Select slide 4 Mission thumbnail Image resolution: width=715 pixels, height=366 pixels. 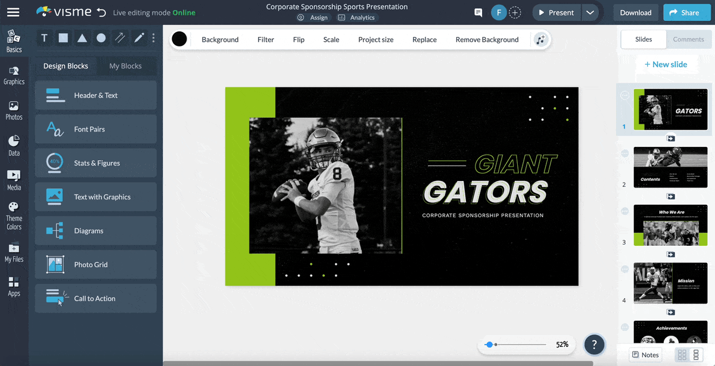coord(670,283)
